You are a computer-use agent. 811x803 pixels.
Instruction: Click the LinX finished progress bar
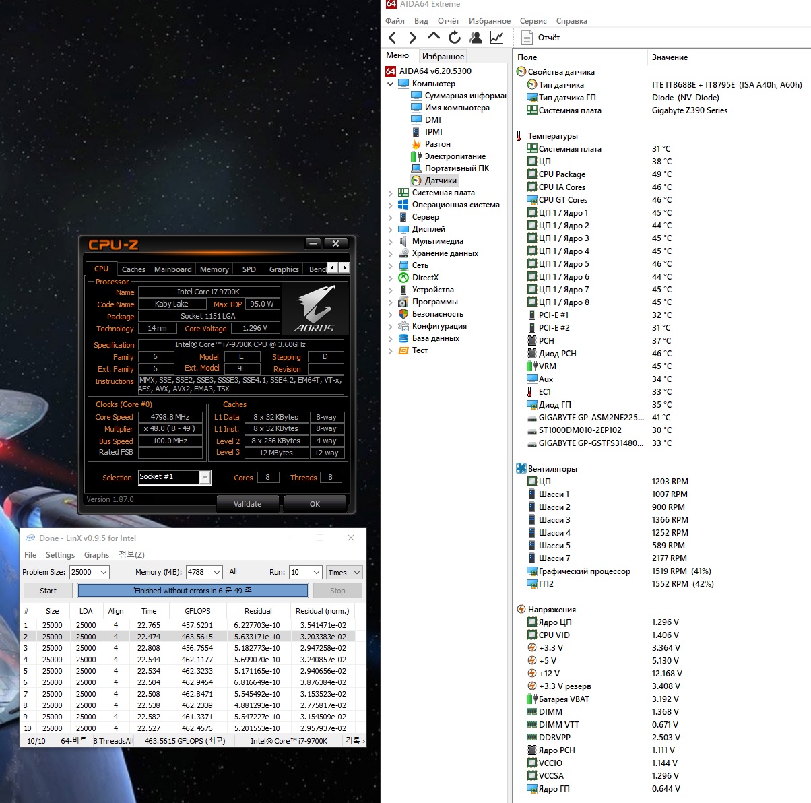[193, 591]
